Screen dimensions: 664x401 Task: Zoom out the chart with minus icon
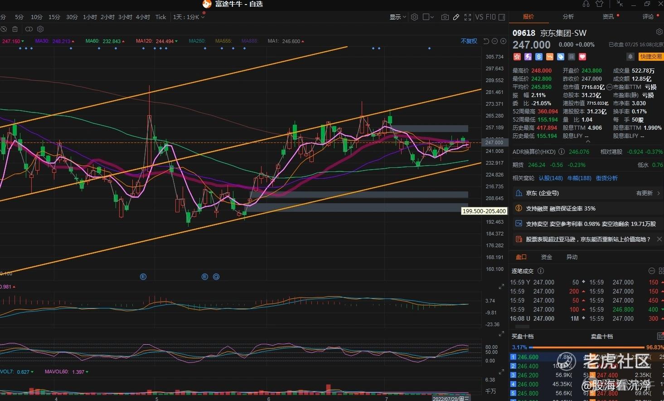(495, 41)
